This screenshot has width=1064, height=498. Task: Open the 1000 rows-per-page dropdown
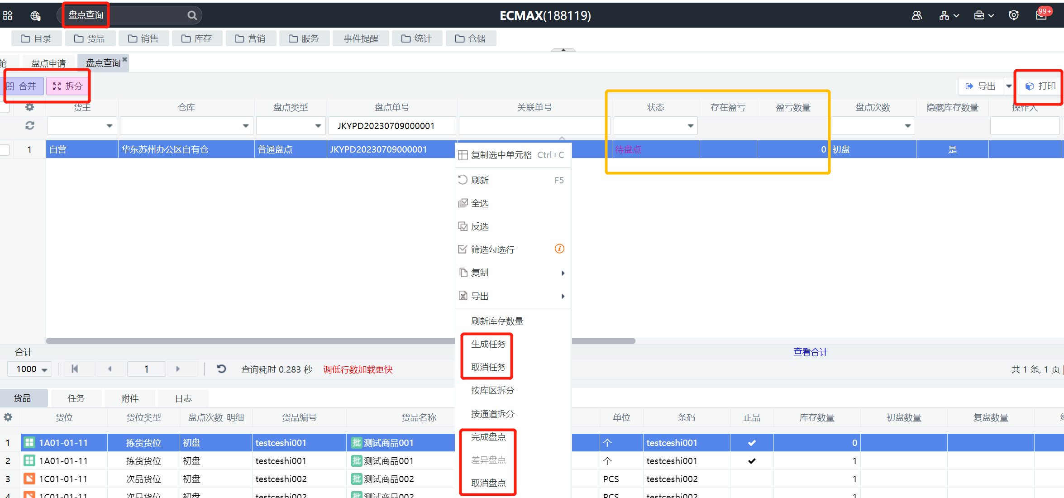(x=30, y=369)
